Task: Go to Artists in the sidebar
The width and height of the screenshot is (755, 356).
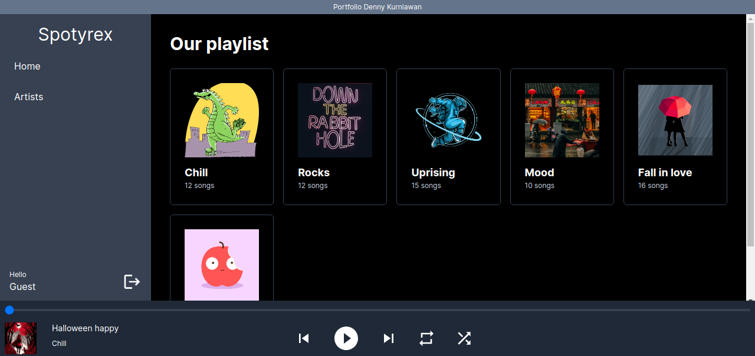Action: (x=29, y=97)
